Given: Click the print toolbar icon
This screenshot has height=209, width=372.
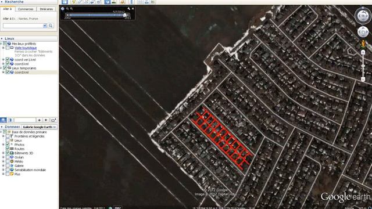Looking at the screenshot, I should point(146,2).
